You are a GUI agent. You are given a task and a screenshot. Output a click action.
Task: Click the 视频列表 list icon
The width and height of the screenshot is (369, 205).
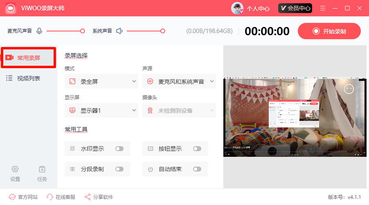pos(9,78)
